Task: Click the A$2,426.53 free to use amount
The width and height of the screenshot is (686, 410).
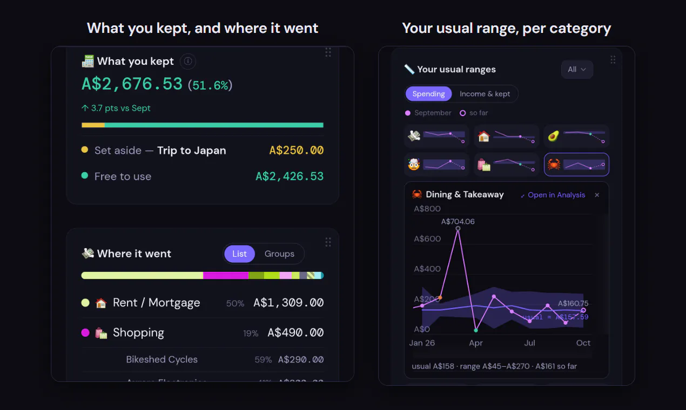Action: (290, 176)
